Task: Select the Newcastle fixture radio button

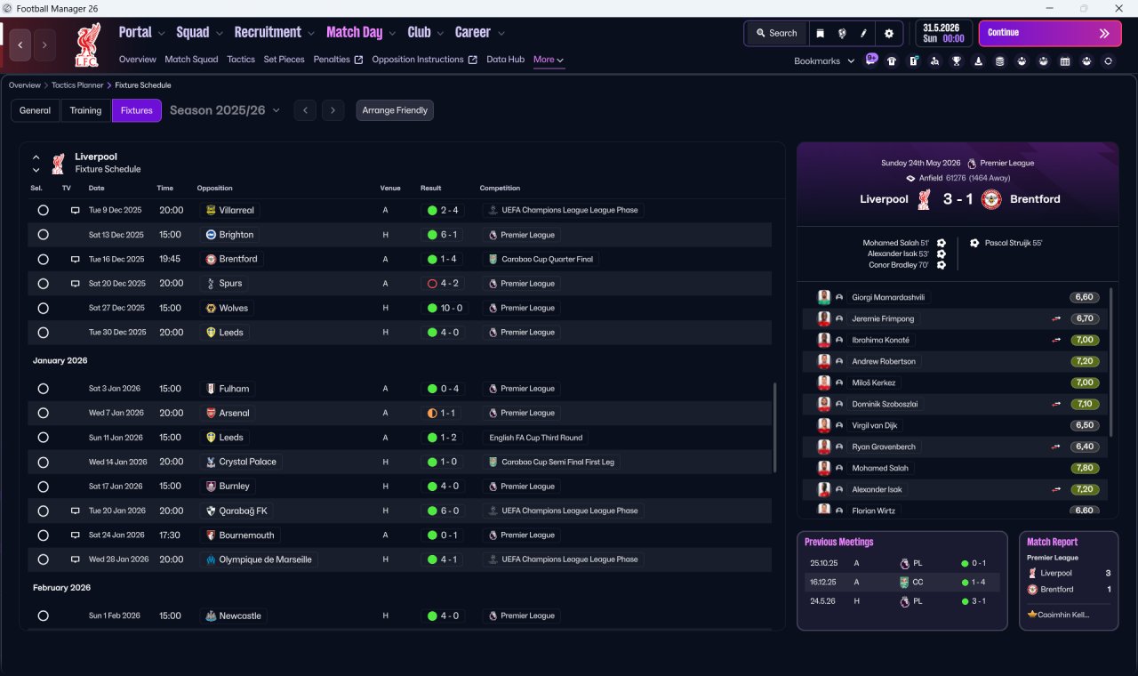Action: (x=43, y=616)
